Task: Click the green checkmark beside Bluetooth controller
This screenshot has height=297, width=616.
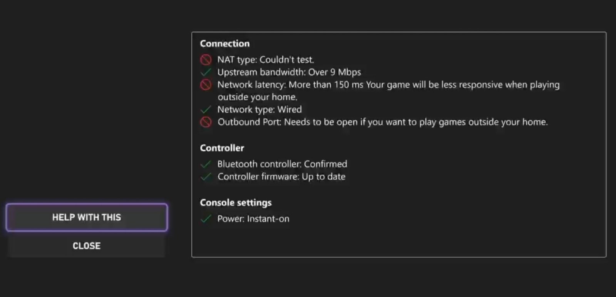Action: click(206, 164)
